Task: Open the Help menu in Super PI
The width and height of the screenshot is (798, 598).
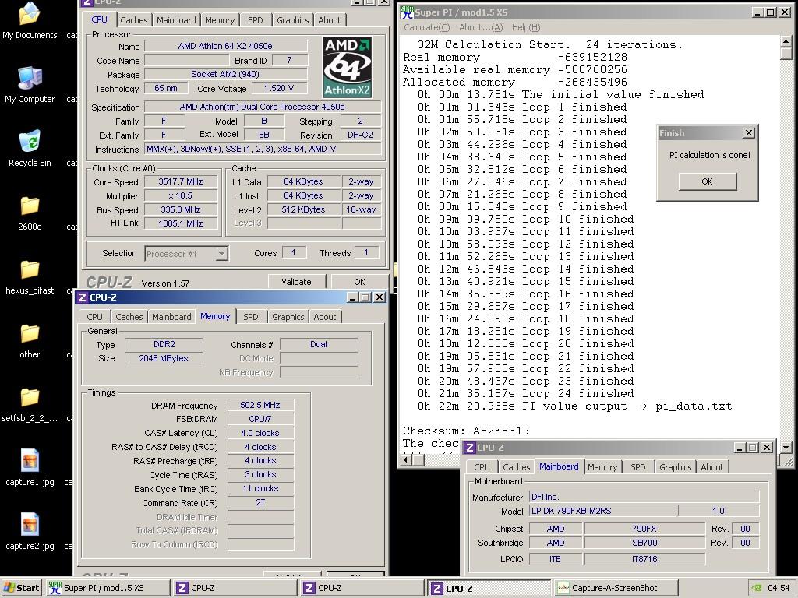Action: coord(526,27)
